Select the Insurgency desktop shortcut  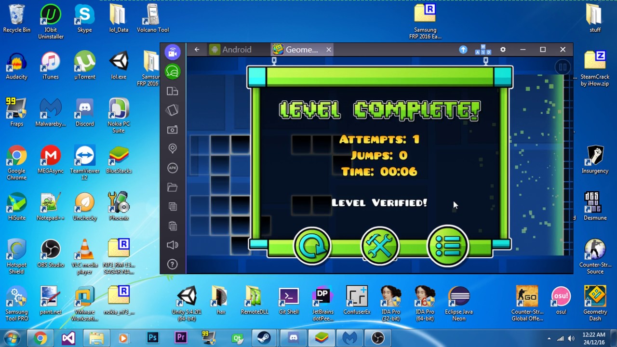(x=595, y=160)
